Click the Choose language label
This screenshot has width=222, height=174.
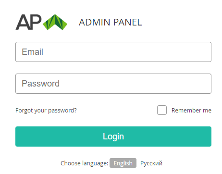pyautogui.click(x=85, y=163)
